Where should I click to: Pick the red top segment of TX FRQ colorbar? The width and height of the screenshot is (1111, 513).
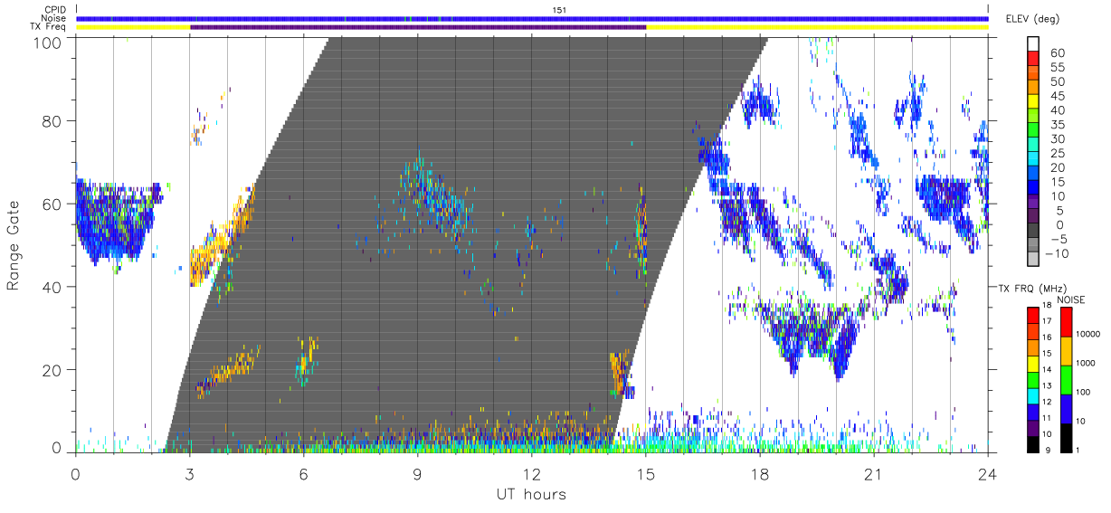(x=1032, y=316)
